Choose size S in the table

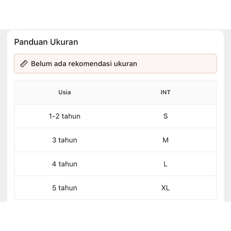165,116
